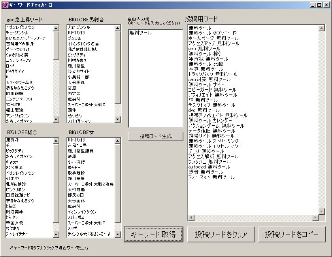Select キャッツ in BIGLOBE総合 list
Viewport: 332px width, 257px height.
click(x=12, y=162)
